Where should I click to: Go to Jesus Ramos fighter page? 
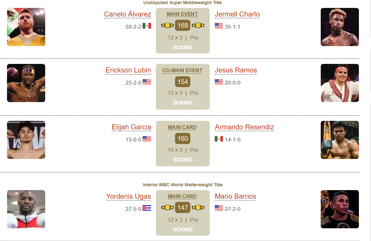pyautogui.click(x=236, y=70)
